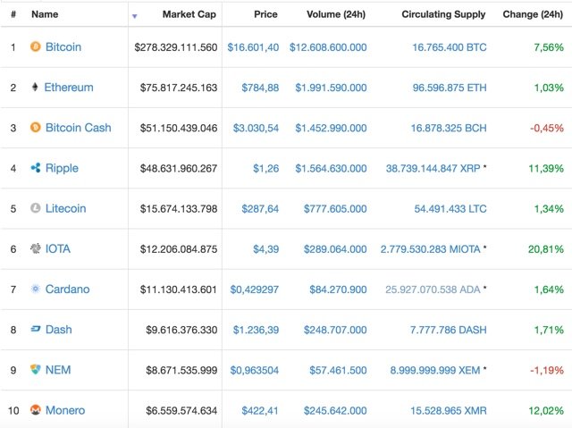The height and width of the screenshot is (428, 572).
Task: Open the Monero link
Action: pos(65,410)
